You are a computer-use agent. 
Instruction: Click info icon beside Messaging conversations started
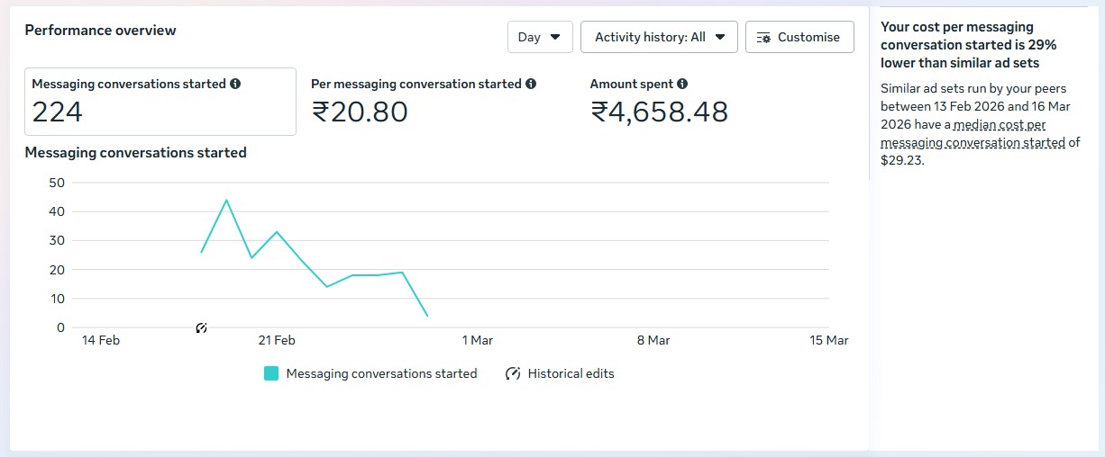(235, 84)
